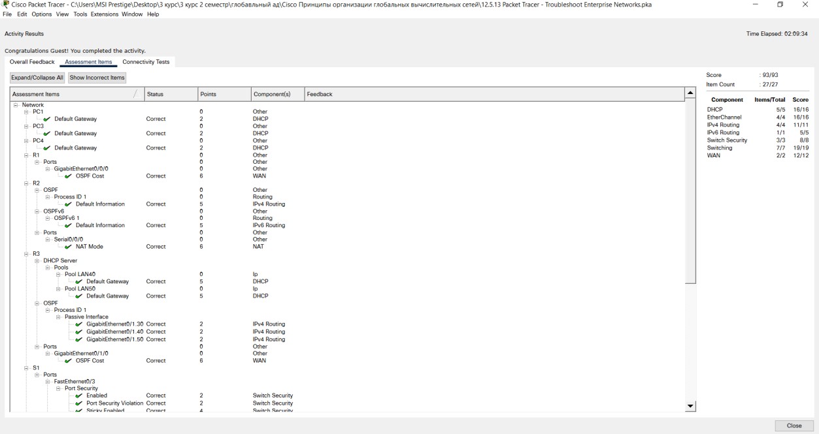Open the Help menu

click(x=153, y=14)
